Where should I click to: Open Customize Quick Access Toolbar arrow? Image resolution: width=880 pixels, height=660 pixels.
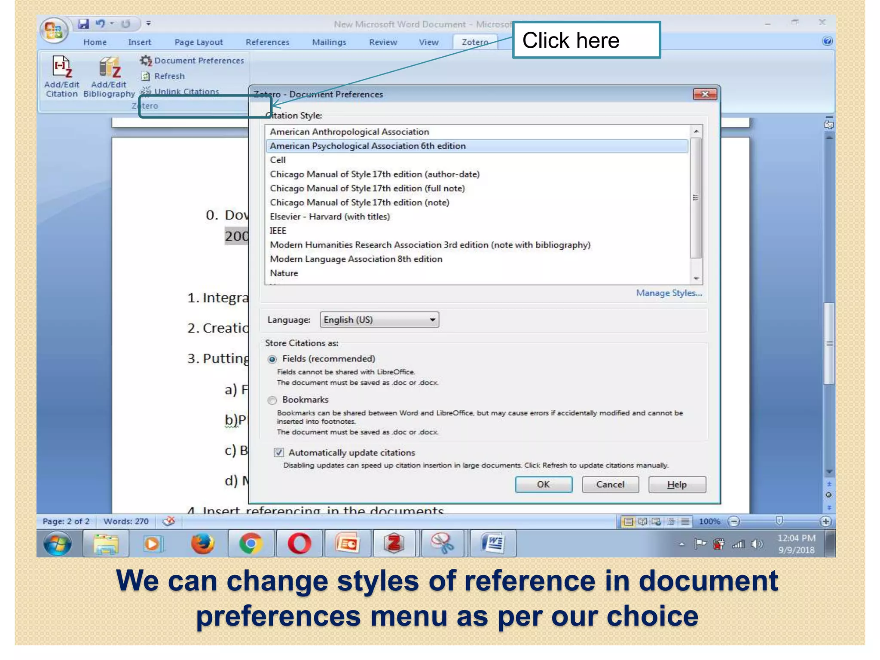(148, 23)
